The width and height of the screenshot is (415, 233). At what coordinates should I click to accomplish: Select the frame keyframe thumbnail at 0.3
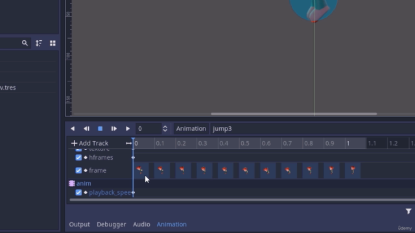[204, 170]
